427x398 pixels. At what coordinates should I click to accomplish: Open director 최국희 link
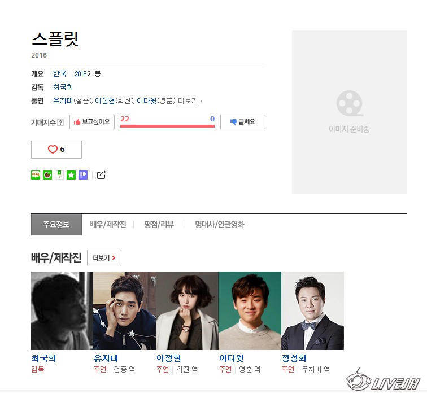[63, 87]
